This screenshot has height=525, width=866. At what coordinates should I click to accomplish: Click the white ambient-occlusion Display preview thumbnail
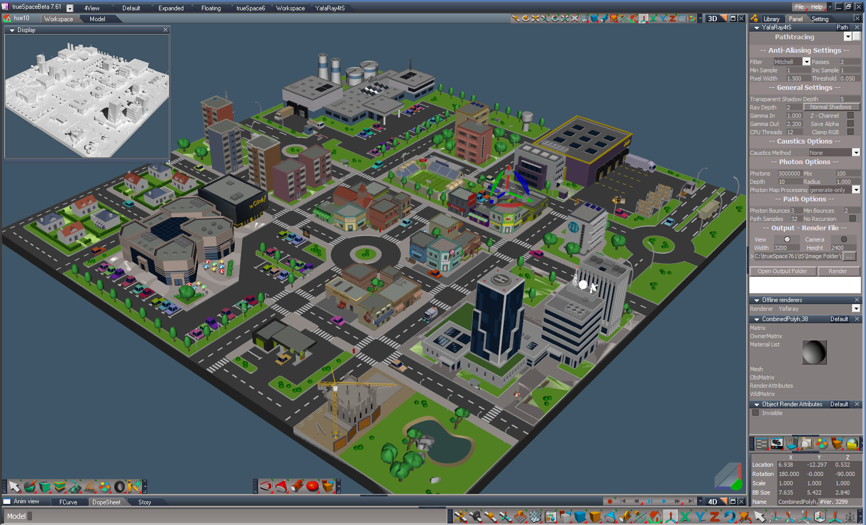coord(87,96)
